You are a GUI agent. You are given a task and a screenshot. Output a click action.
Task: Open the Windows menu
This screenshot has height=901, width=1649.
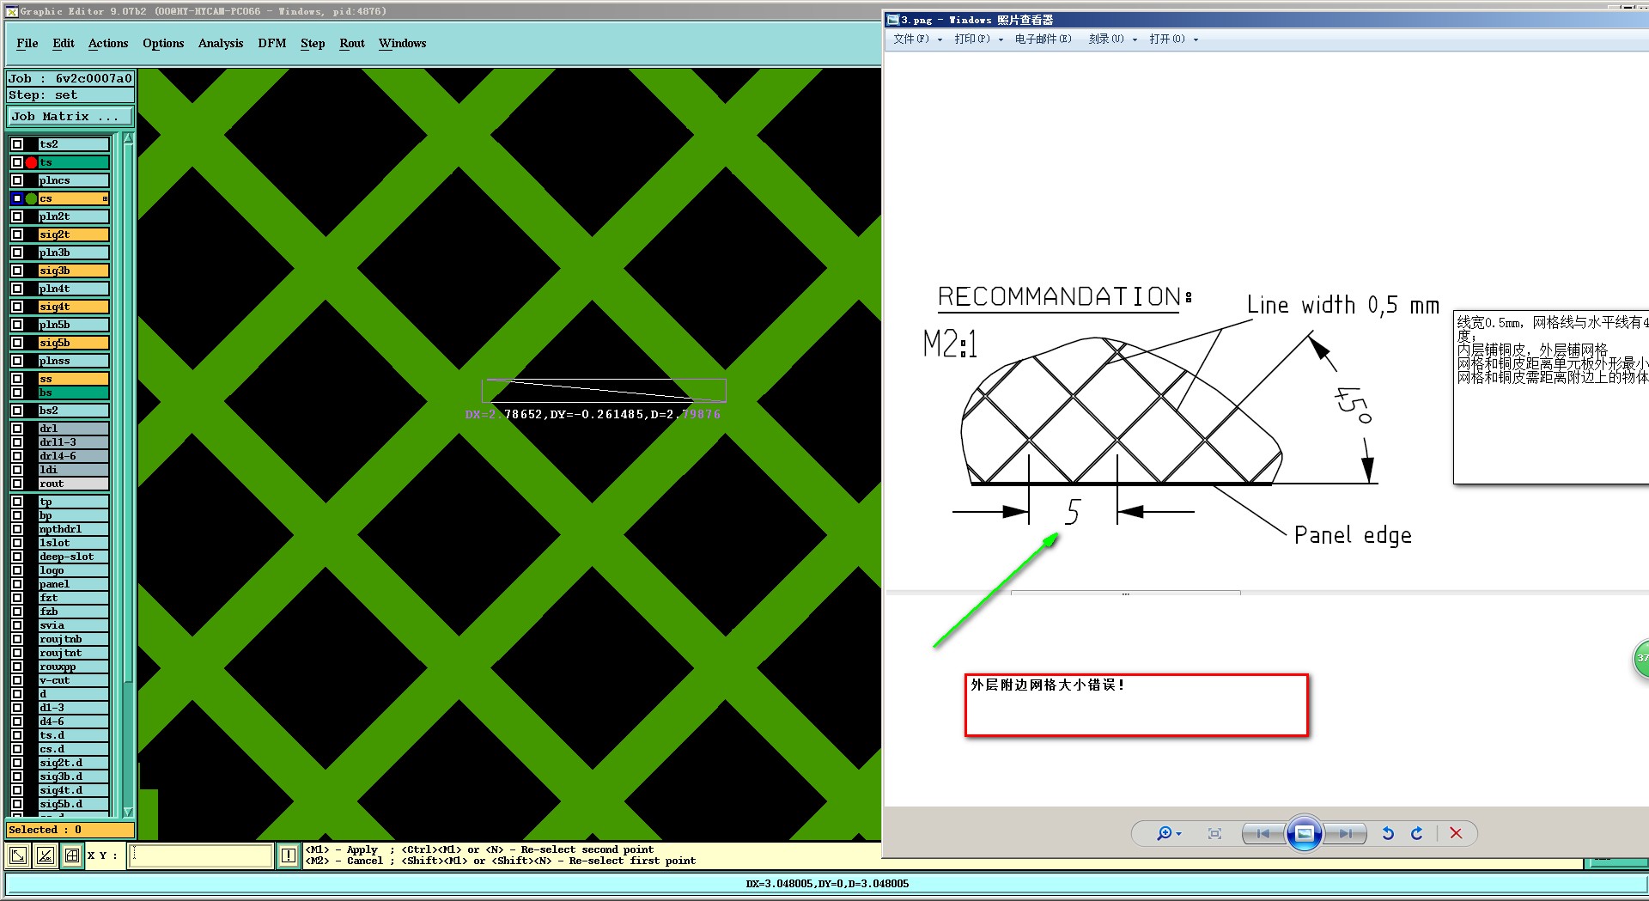point(403,43)
